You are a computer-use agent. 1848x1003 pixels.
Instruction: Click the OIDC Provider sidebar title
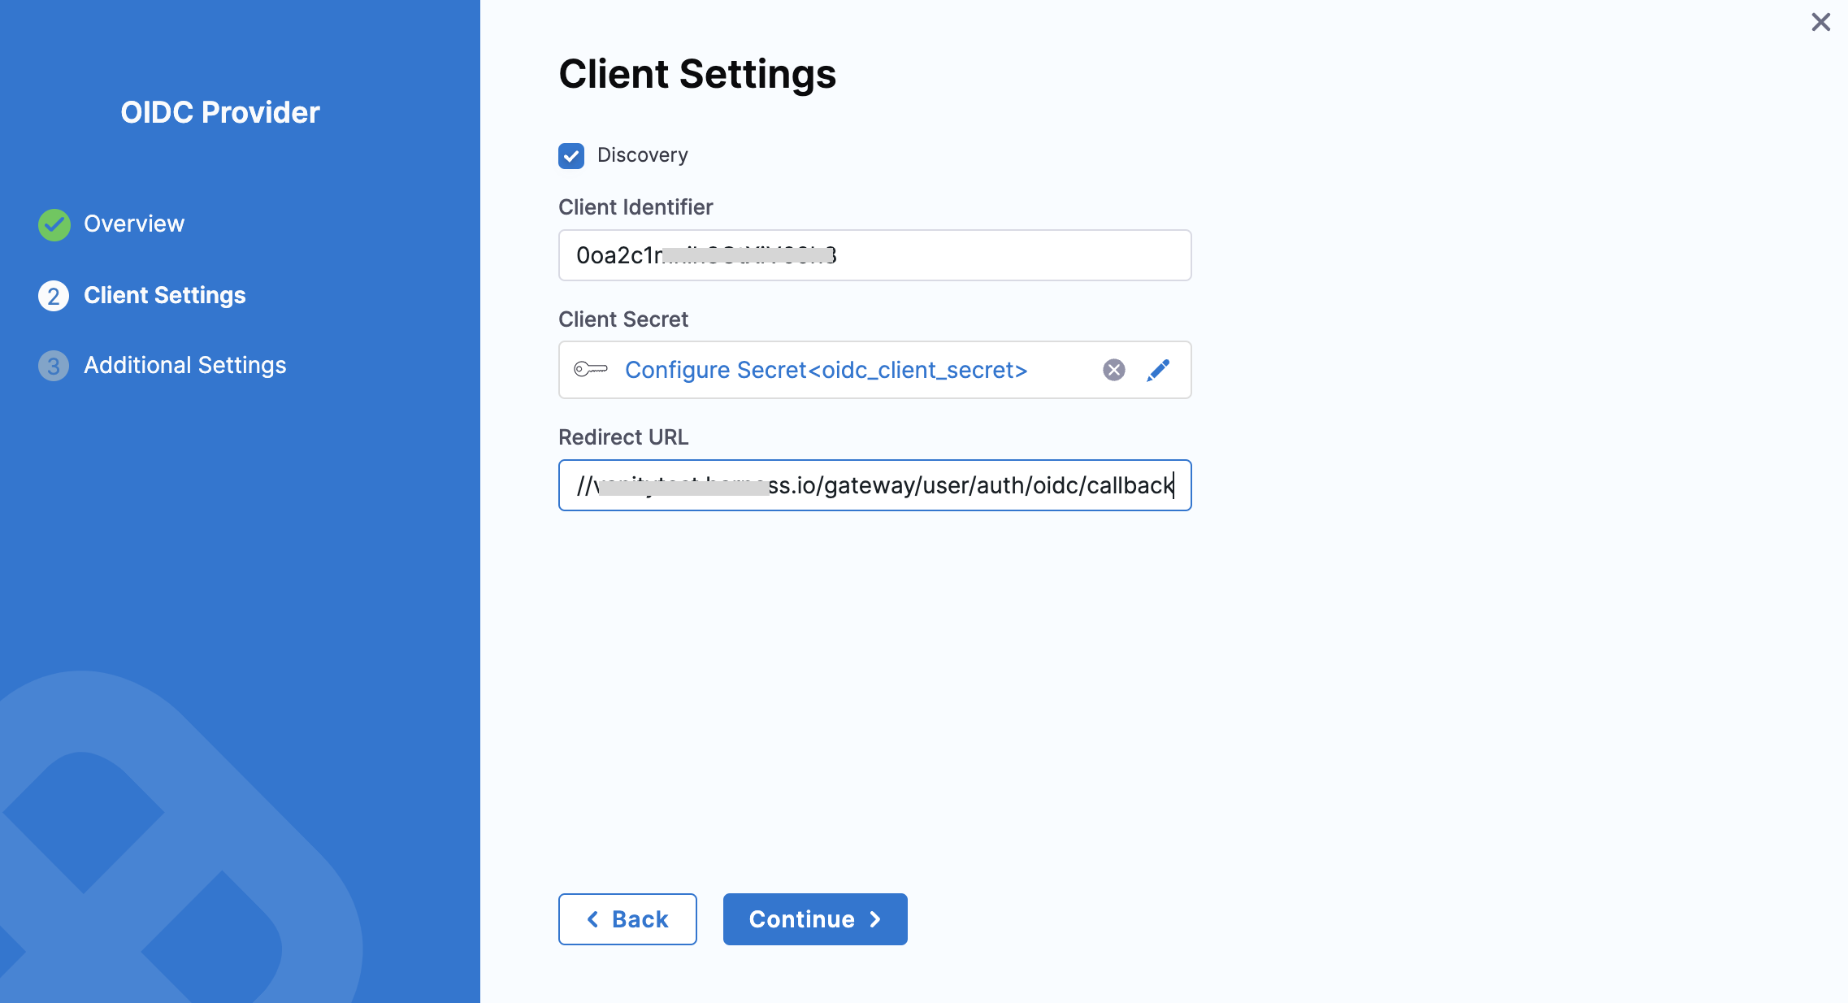click(220, 112)
